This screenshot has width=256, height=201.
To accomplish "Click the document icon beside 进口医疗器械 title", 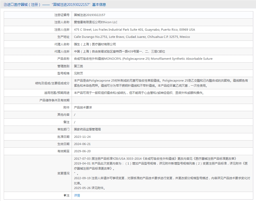I will point(5,5).
